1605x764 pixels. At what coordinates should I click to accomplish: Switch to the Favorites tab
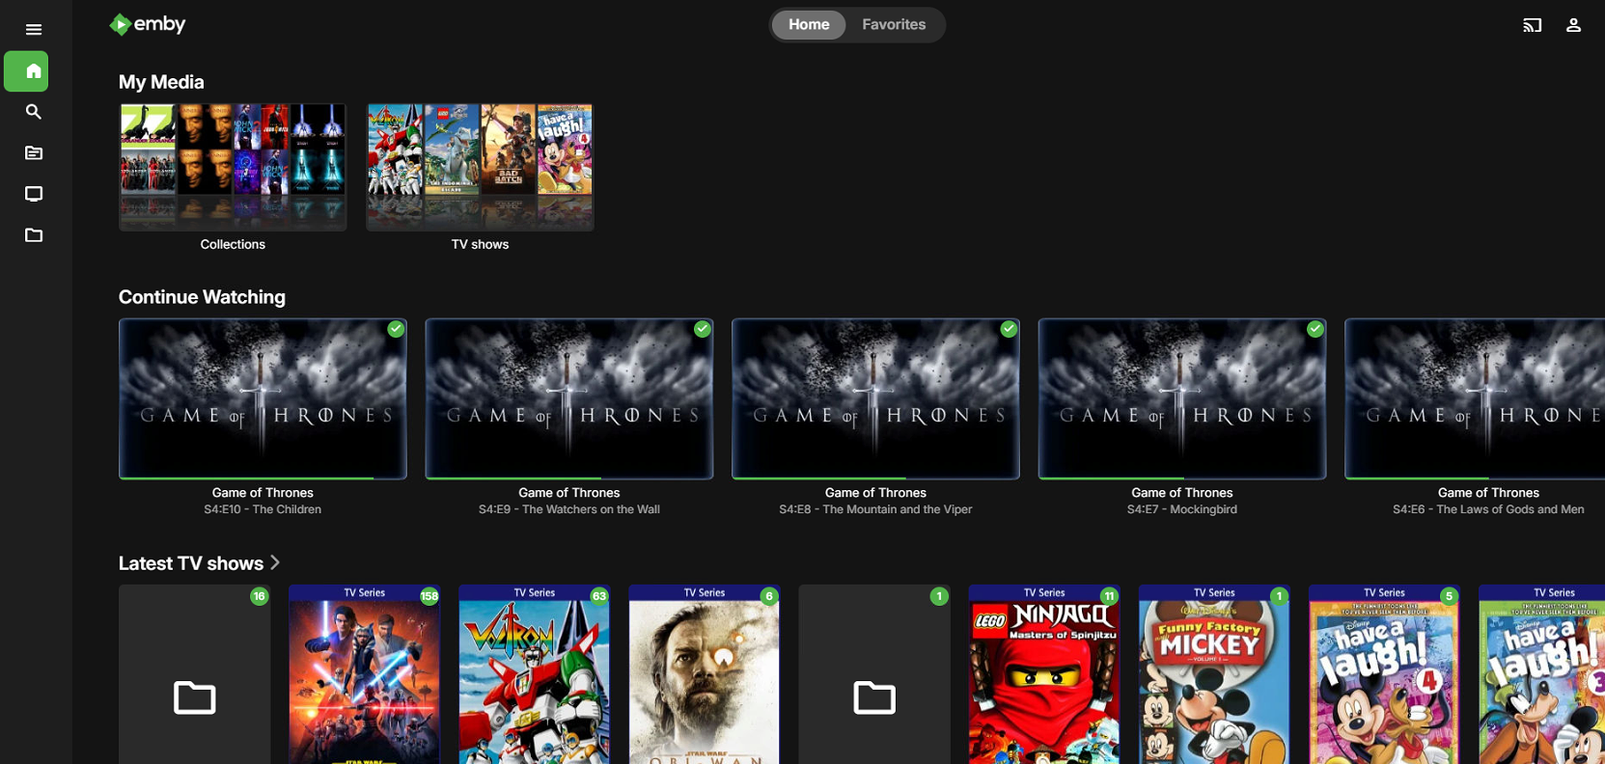[x=894, y=25]
